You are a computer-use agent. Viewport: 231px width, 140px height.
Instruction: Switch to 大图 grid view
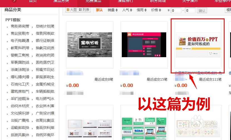(x=72, y=10)
